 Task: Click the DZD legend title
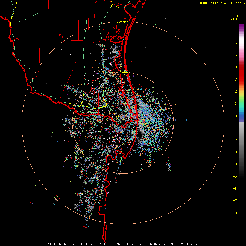tap(240, 16)
